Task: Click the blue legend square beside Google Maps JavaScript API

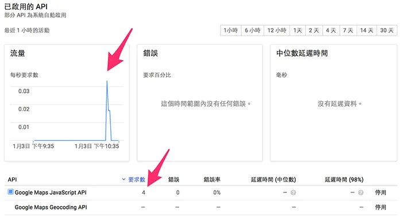Action: coord(10,192)
